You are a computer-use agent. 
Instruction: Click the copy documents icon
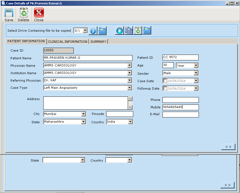tap(129, 31)
